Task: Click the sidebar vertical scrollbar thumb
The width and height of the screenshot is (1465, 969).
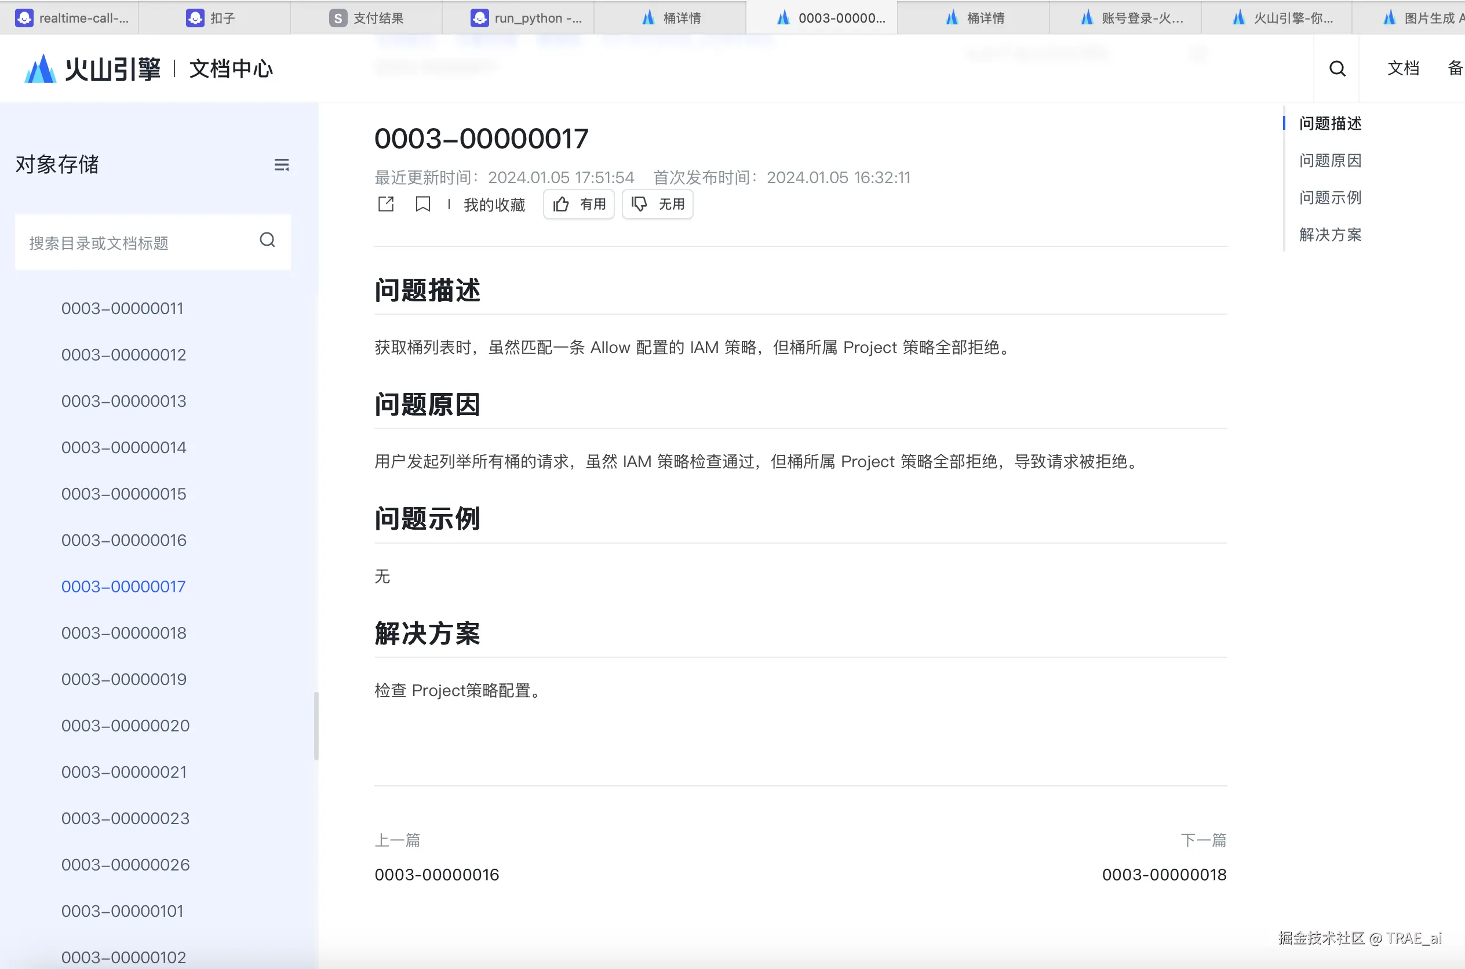Action: point(316,726)
